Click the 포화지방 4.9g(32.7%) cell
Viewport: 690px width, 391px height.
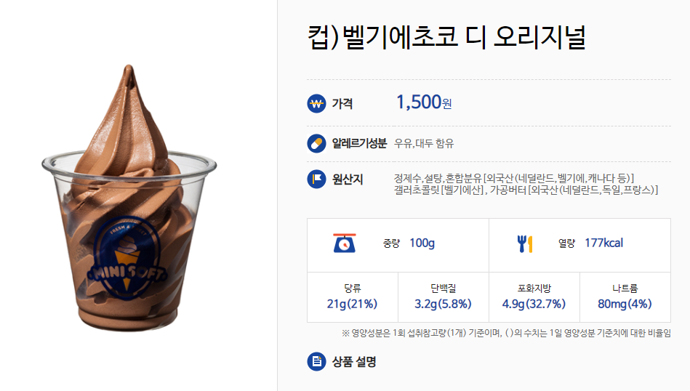[x=534, y=297]
